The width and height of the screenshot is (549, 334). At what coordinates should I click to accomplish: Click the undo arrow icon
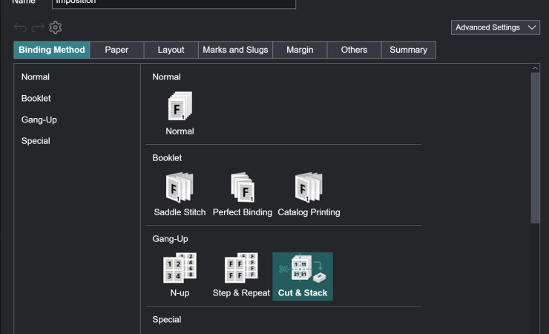(20, 27)
